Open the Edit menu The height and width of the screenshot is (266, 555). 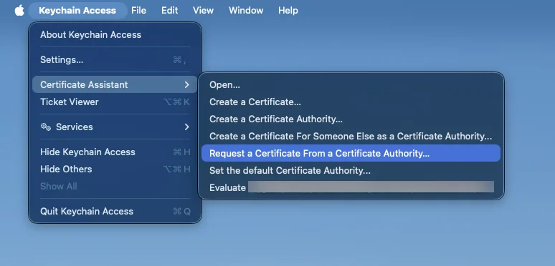click(x=169, y=11)
